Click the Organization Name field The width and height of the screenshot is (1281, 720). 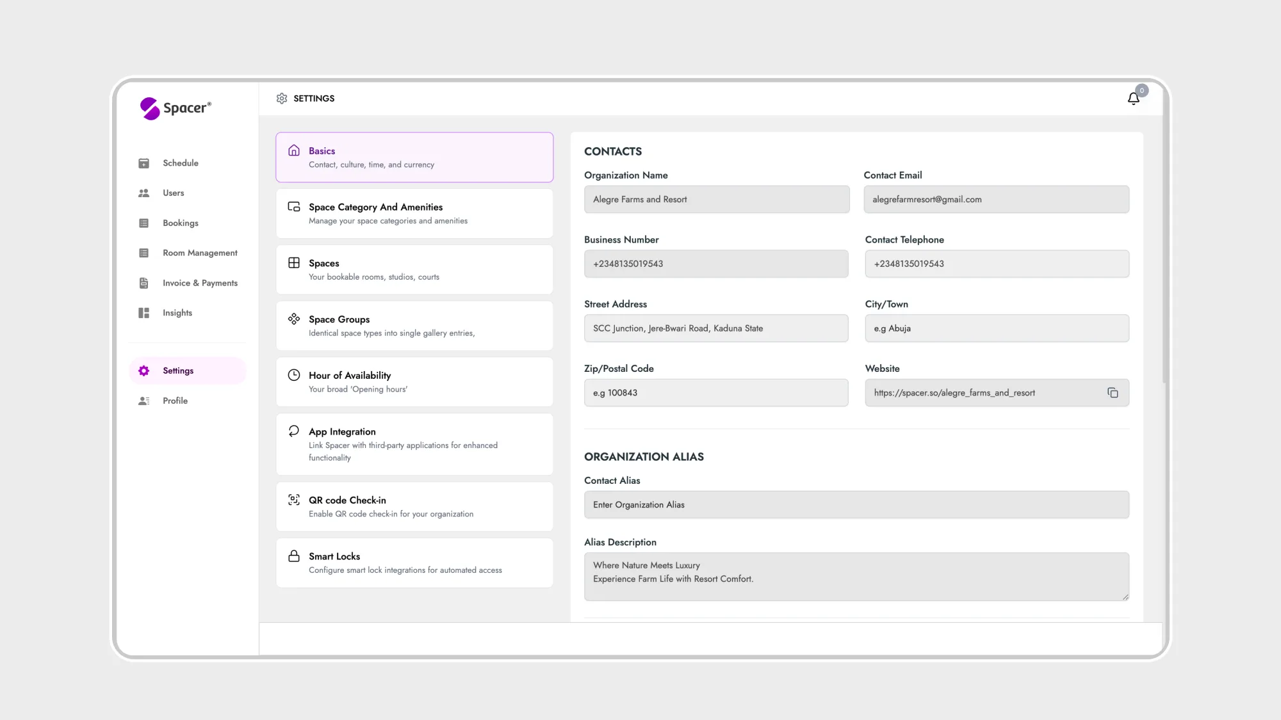[x=717, y=200]
